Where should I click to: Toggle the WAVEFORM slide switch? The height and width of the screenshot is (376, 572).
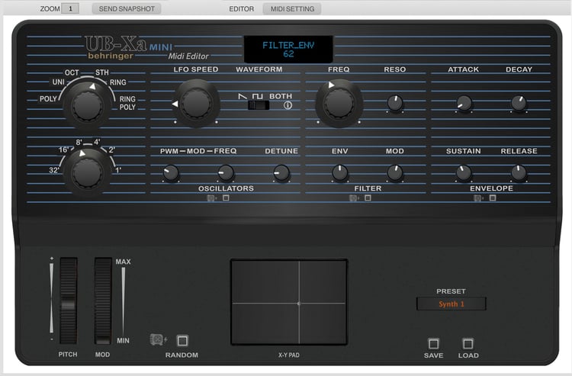click(x=259, y=105)
